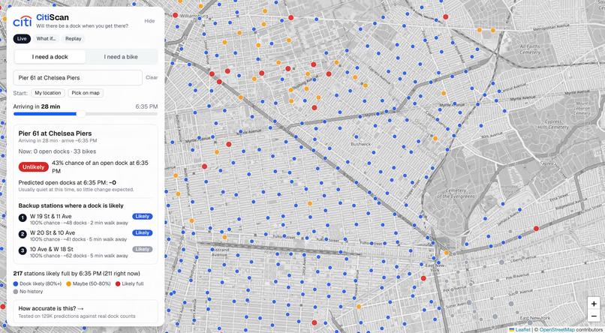Screen dimensions: 605x333
Task: Click the 217 stations likely full summary
Action: [77, 274]
